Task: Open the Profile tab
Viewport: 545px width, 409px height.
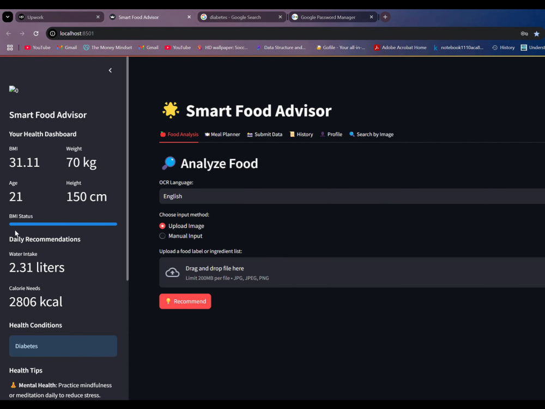Action: click(331, 134)
